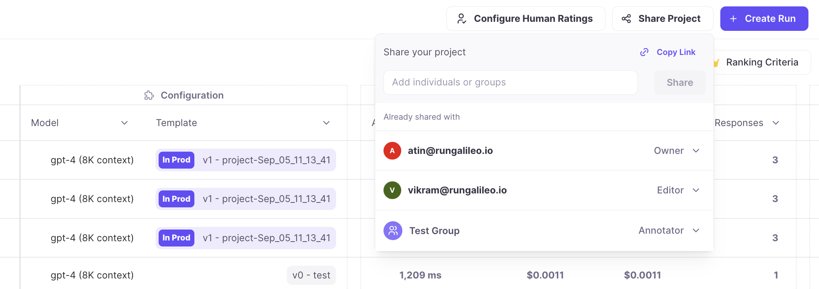Click the Share Project button

tap(662, 18)
